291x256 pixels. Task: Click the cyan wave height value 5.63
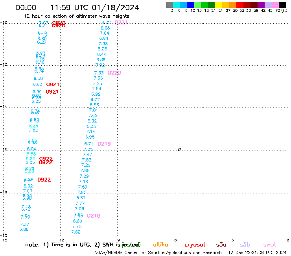[x=31, y=154]
